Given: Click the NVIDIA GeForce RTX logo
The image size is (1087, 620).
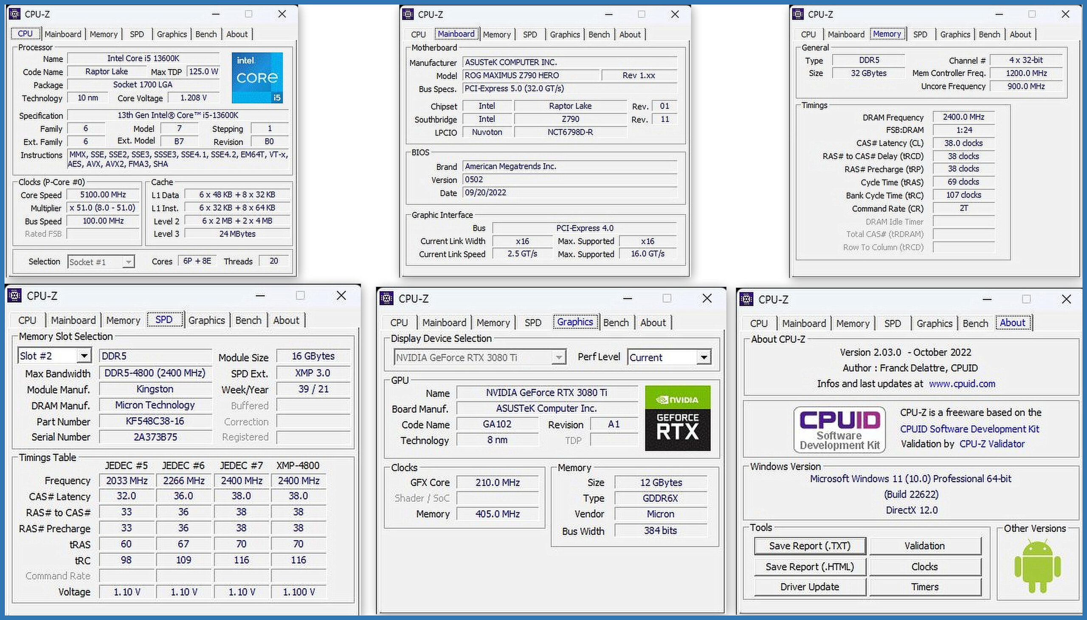Looking at the screenshot, I should tap(677, 418).
